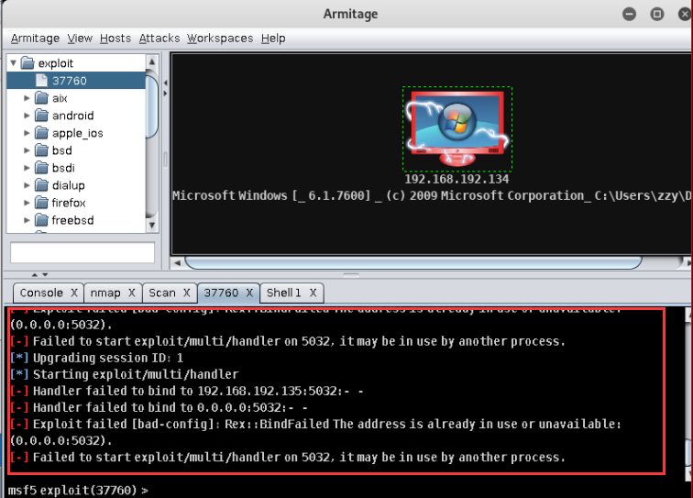Open the Help menu

point(272,39)
